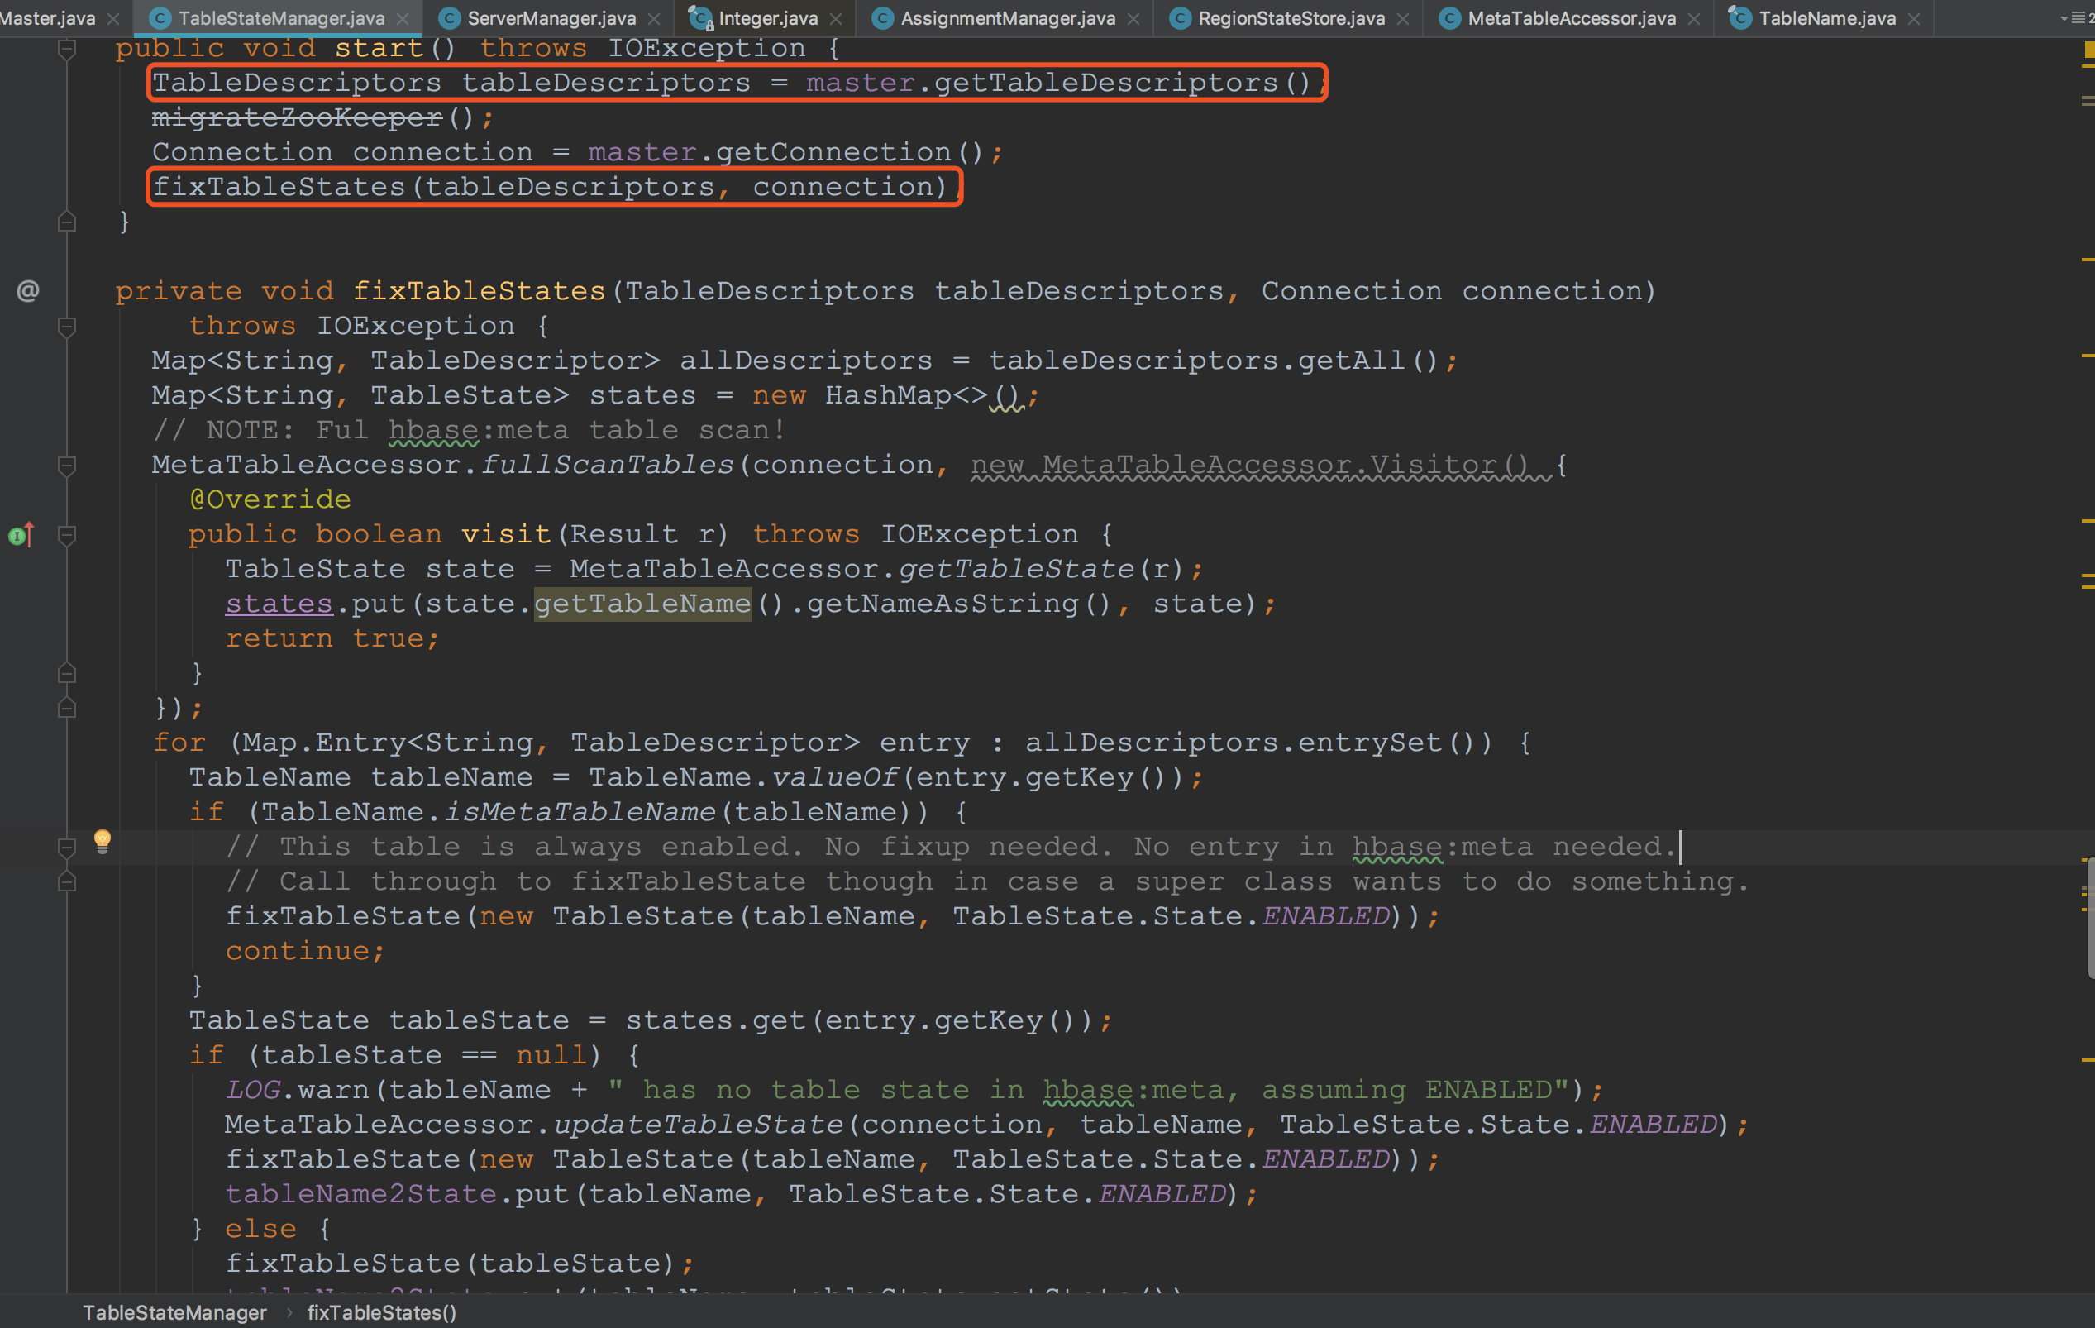Screen dimensions: 2095x1328
Task: Click master.getConnection() call
Action: click(x=785, y=152)
